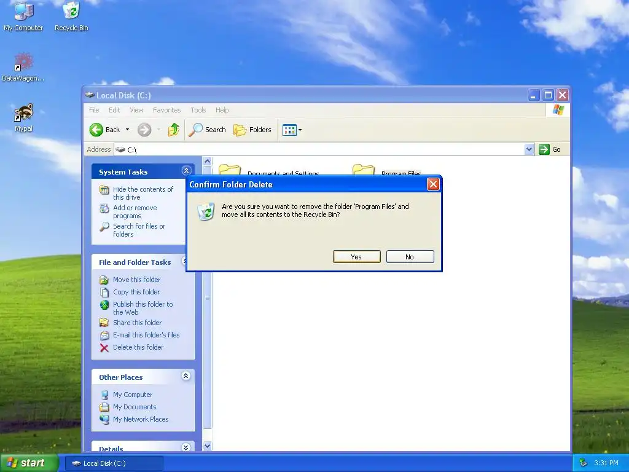Select the Recycle Bin desktop icon
This screenshot has height=472, width=629.
(x=71, y=16)
